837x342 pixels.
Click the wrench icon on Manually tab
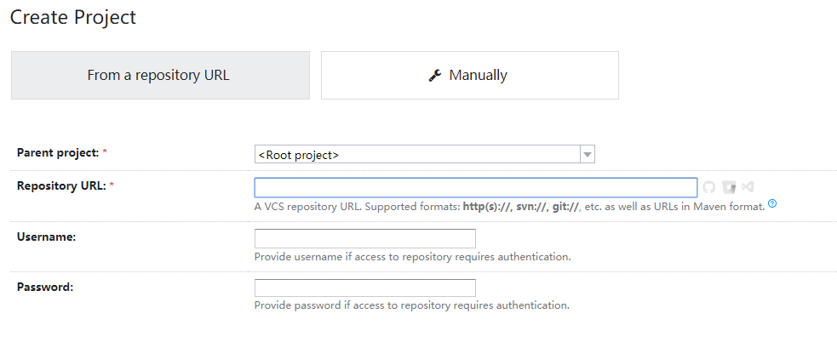click(x=435, y=76)
